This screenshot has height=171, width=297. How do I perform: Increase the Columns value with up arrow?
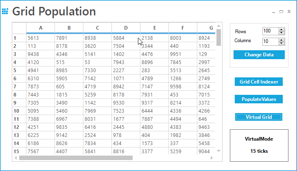pos(282,40)
